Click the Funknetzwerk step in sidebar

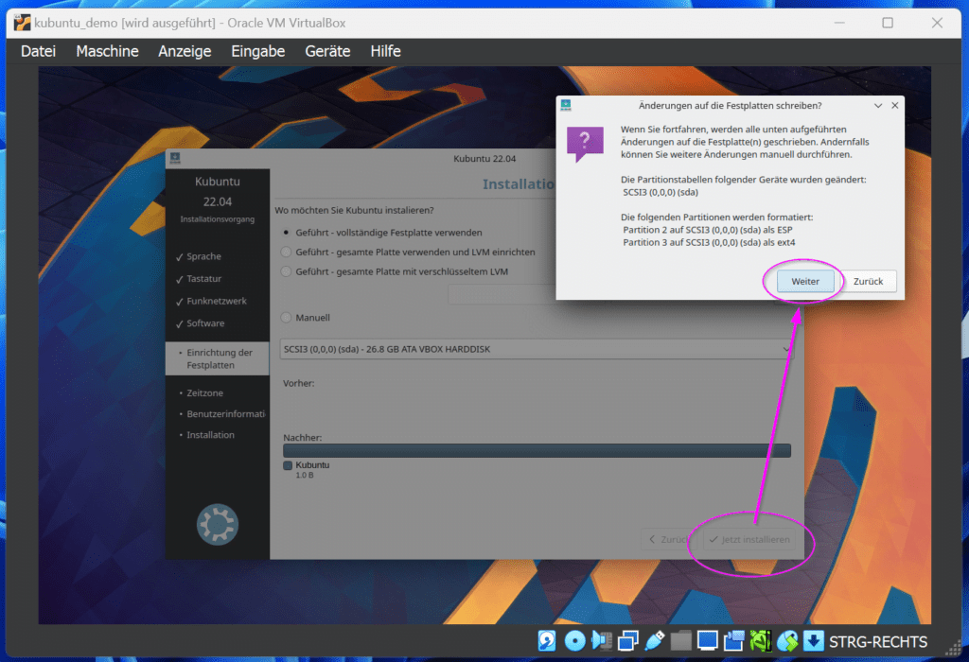coord(217,301)
